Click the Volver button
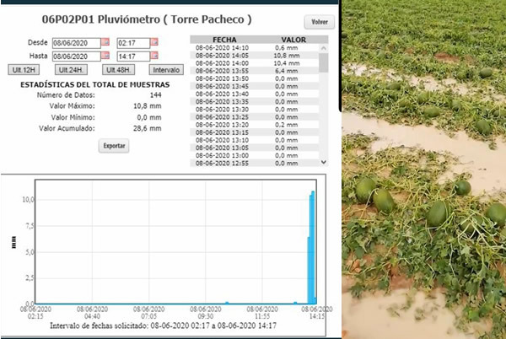This screenshot has width=506, height=339. click(x=319, y=23)
